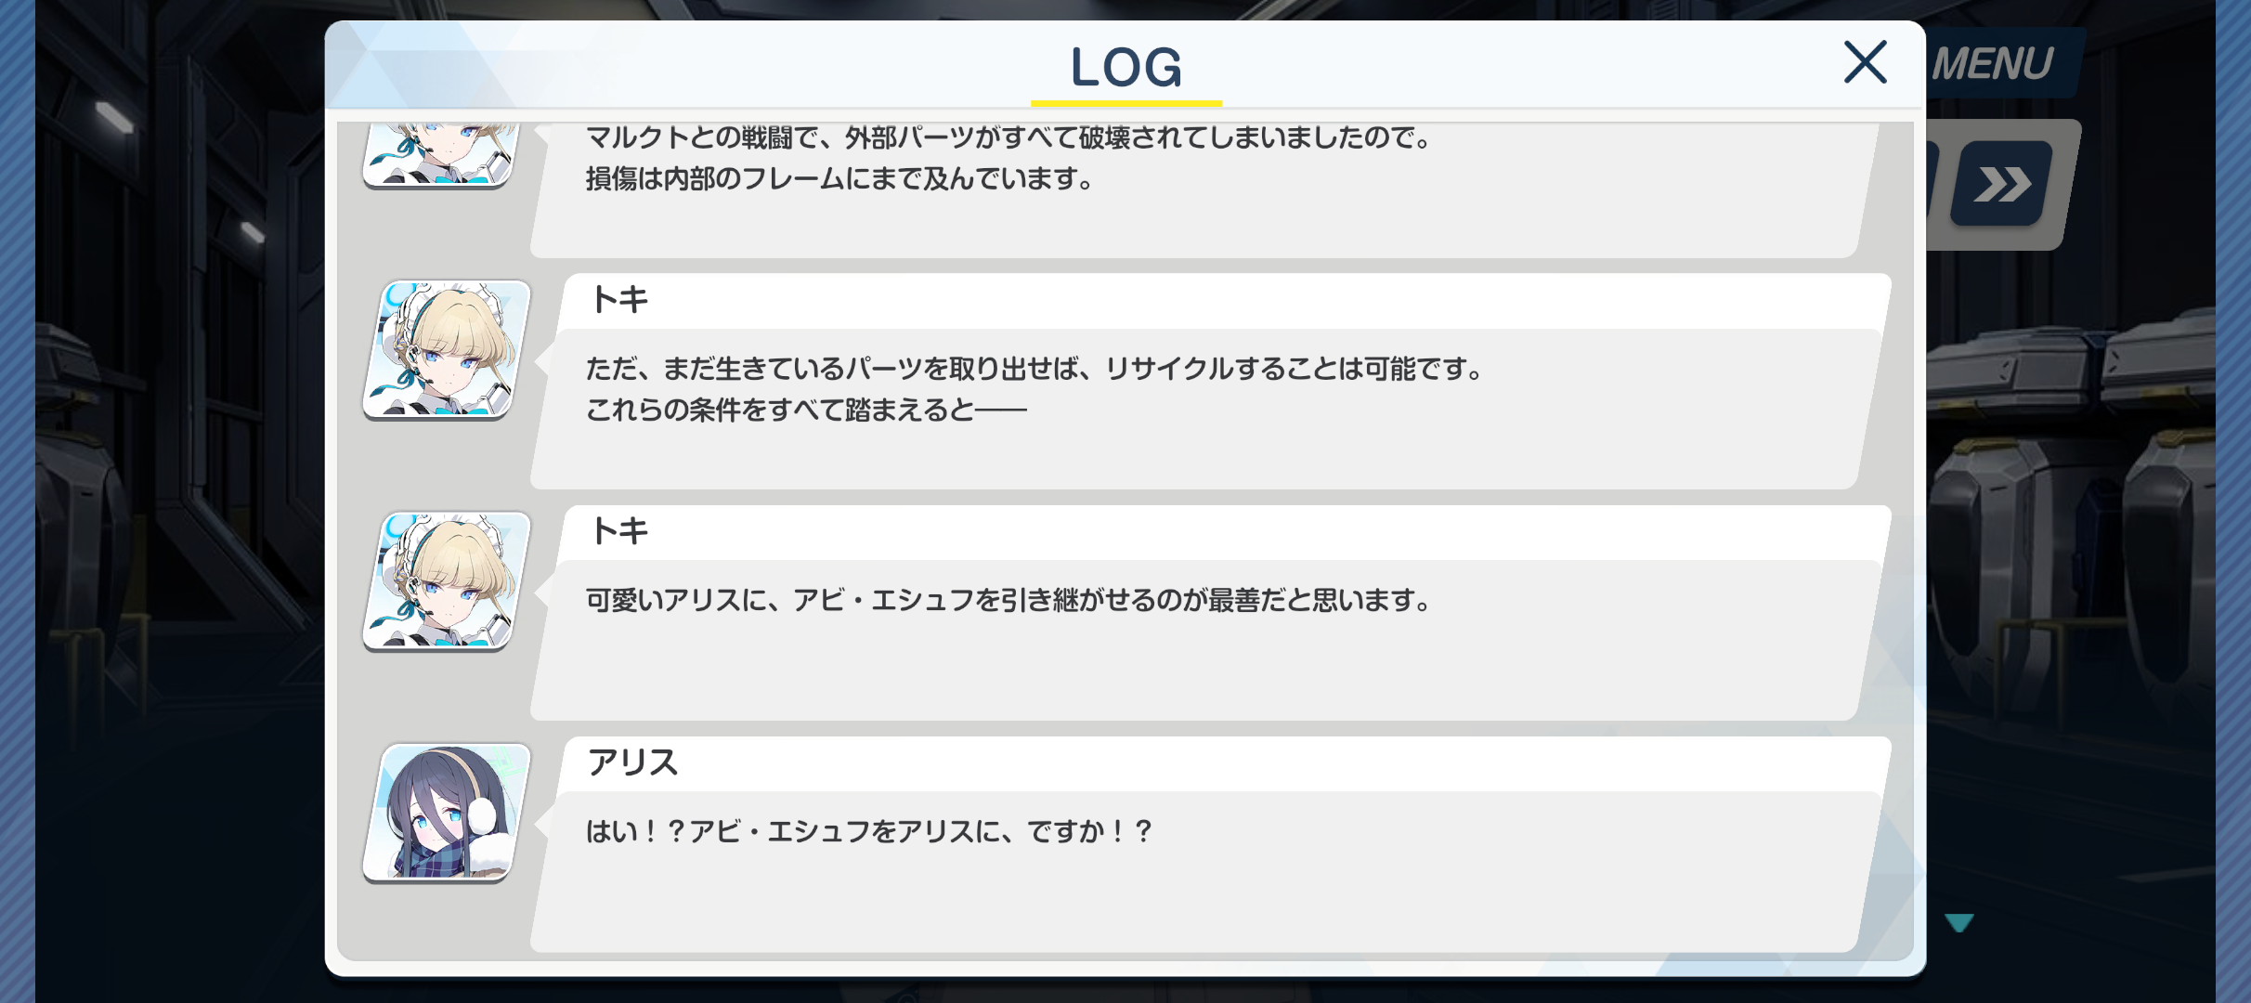Tap Toki's portrait beside the recycle line

[x=447, y=349]
